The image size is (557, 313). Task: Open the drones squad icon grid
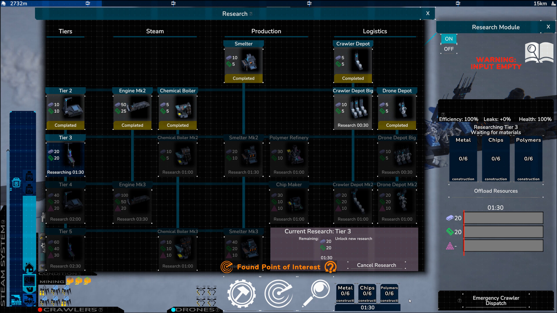(206, 296)
